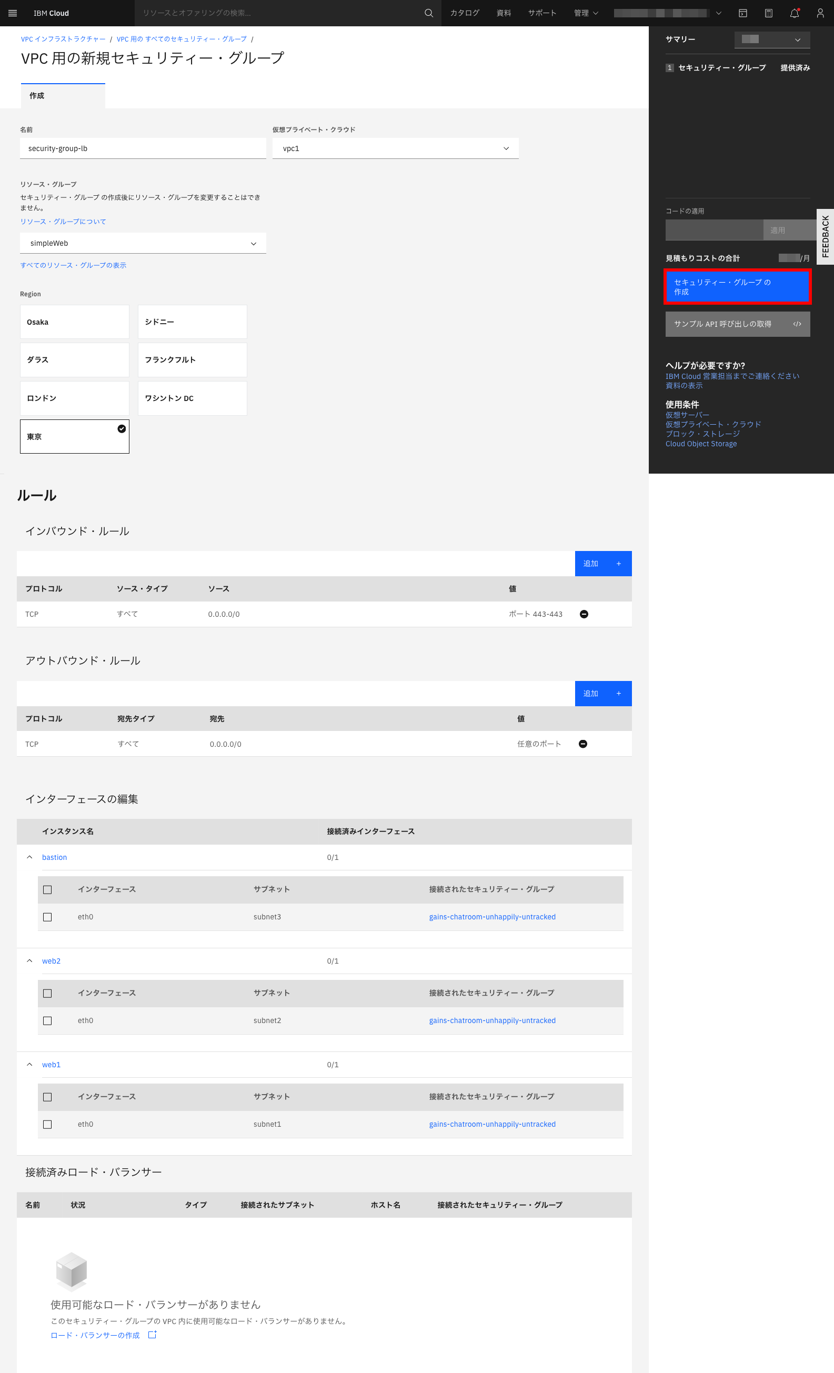Click セキュリティー・グループ の作成 button
The image size is (834, 1373).
(x=738, y=286)
